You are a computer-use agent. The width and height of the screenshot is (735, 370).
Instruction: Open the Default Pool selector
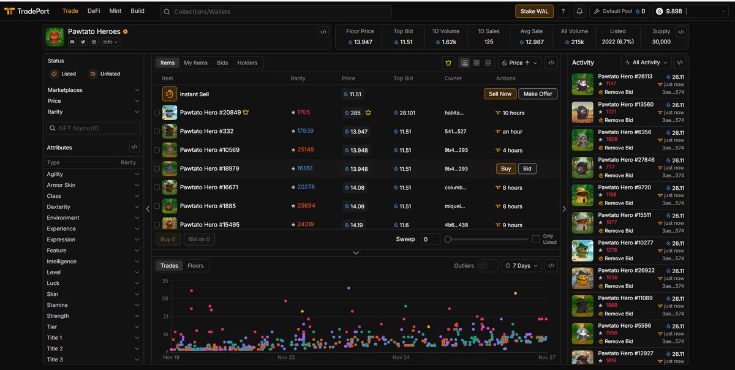pyautogui.click(x=619, y=12)
